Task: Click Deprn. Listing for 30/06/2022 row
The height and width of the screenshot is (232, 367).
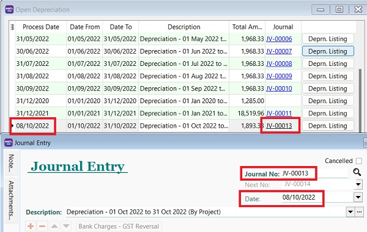Action: click(x=328, y=51)
